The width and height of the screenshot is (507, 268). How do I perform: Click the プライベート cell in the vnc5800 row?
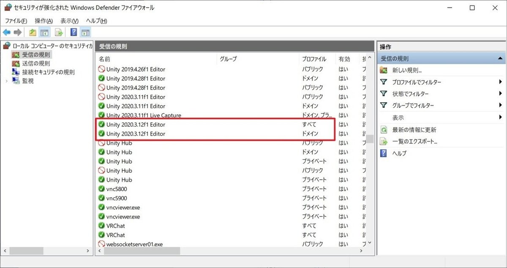click(x=314, y=189)
